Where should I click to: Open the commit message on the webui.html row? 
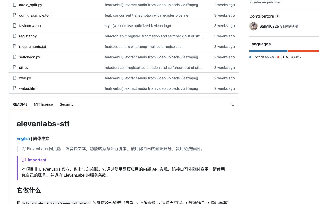tap(151, 88)
